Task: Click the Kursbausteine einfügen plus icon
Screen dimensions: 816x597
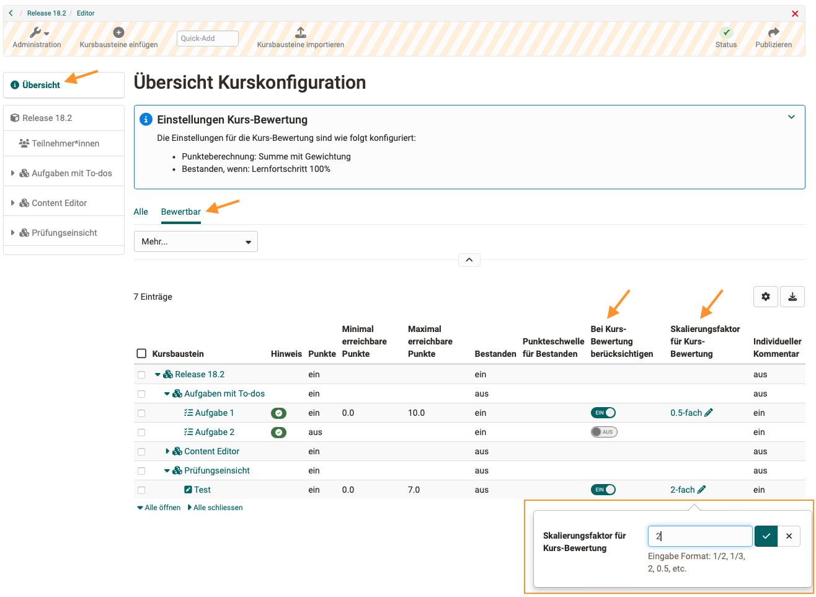Action: (118, 32)
